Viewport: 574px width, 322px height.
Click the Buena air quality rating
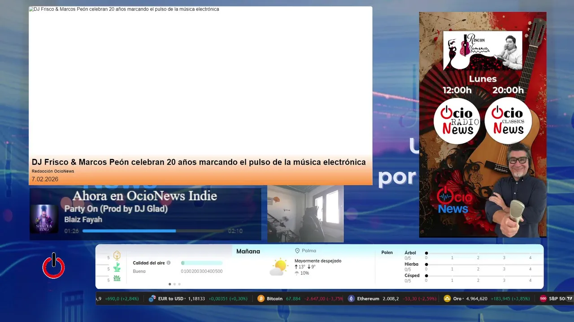(x=139, y=271)
